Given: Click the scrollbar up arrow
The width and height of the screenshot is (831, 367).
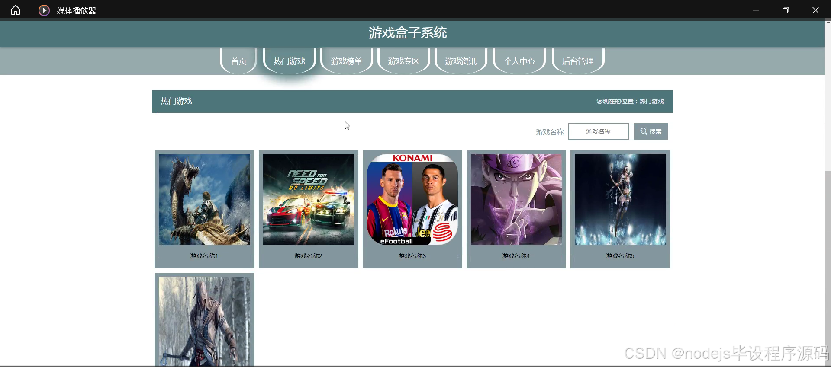Looking at the screenshot, I should tap(828, 22).
